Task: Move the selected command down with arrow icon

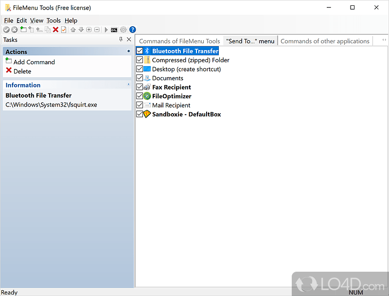Action: (x=81, y=30)
